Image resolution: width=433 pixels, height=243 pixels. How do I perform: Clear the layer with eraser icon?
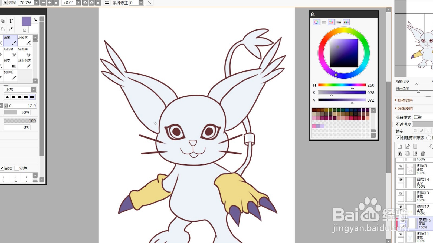click(x=415, y=153)
